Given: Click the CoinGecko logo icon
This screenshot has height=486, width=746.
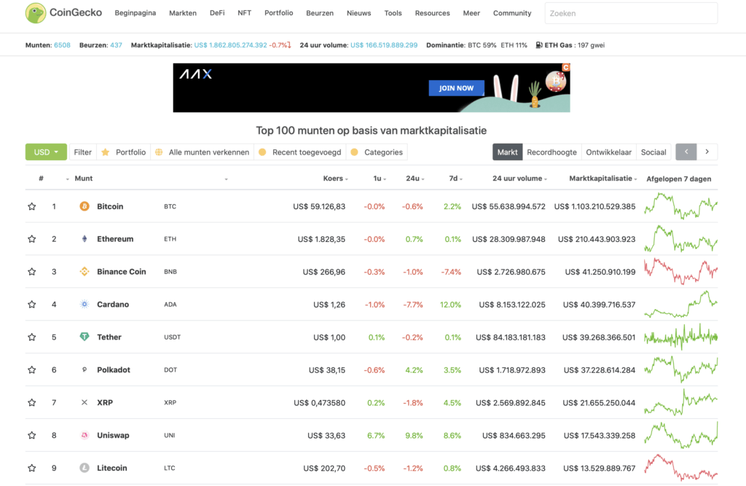Looking at the screenshot, I should [x=35, y=13].
